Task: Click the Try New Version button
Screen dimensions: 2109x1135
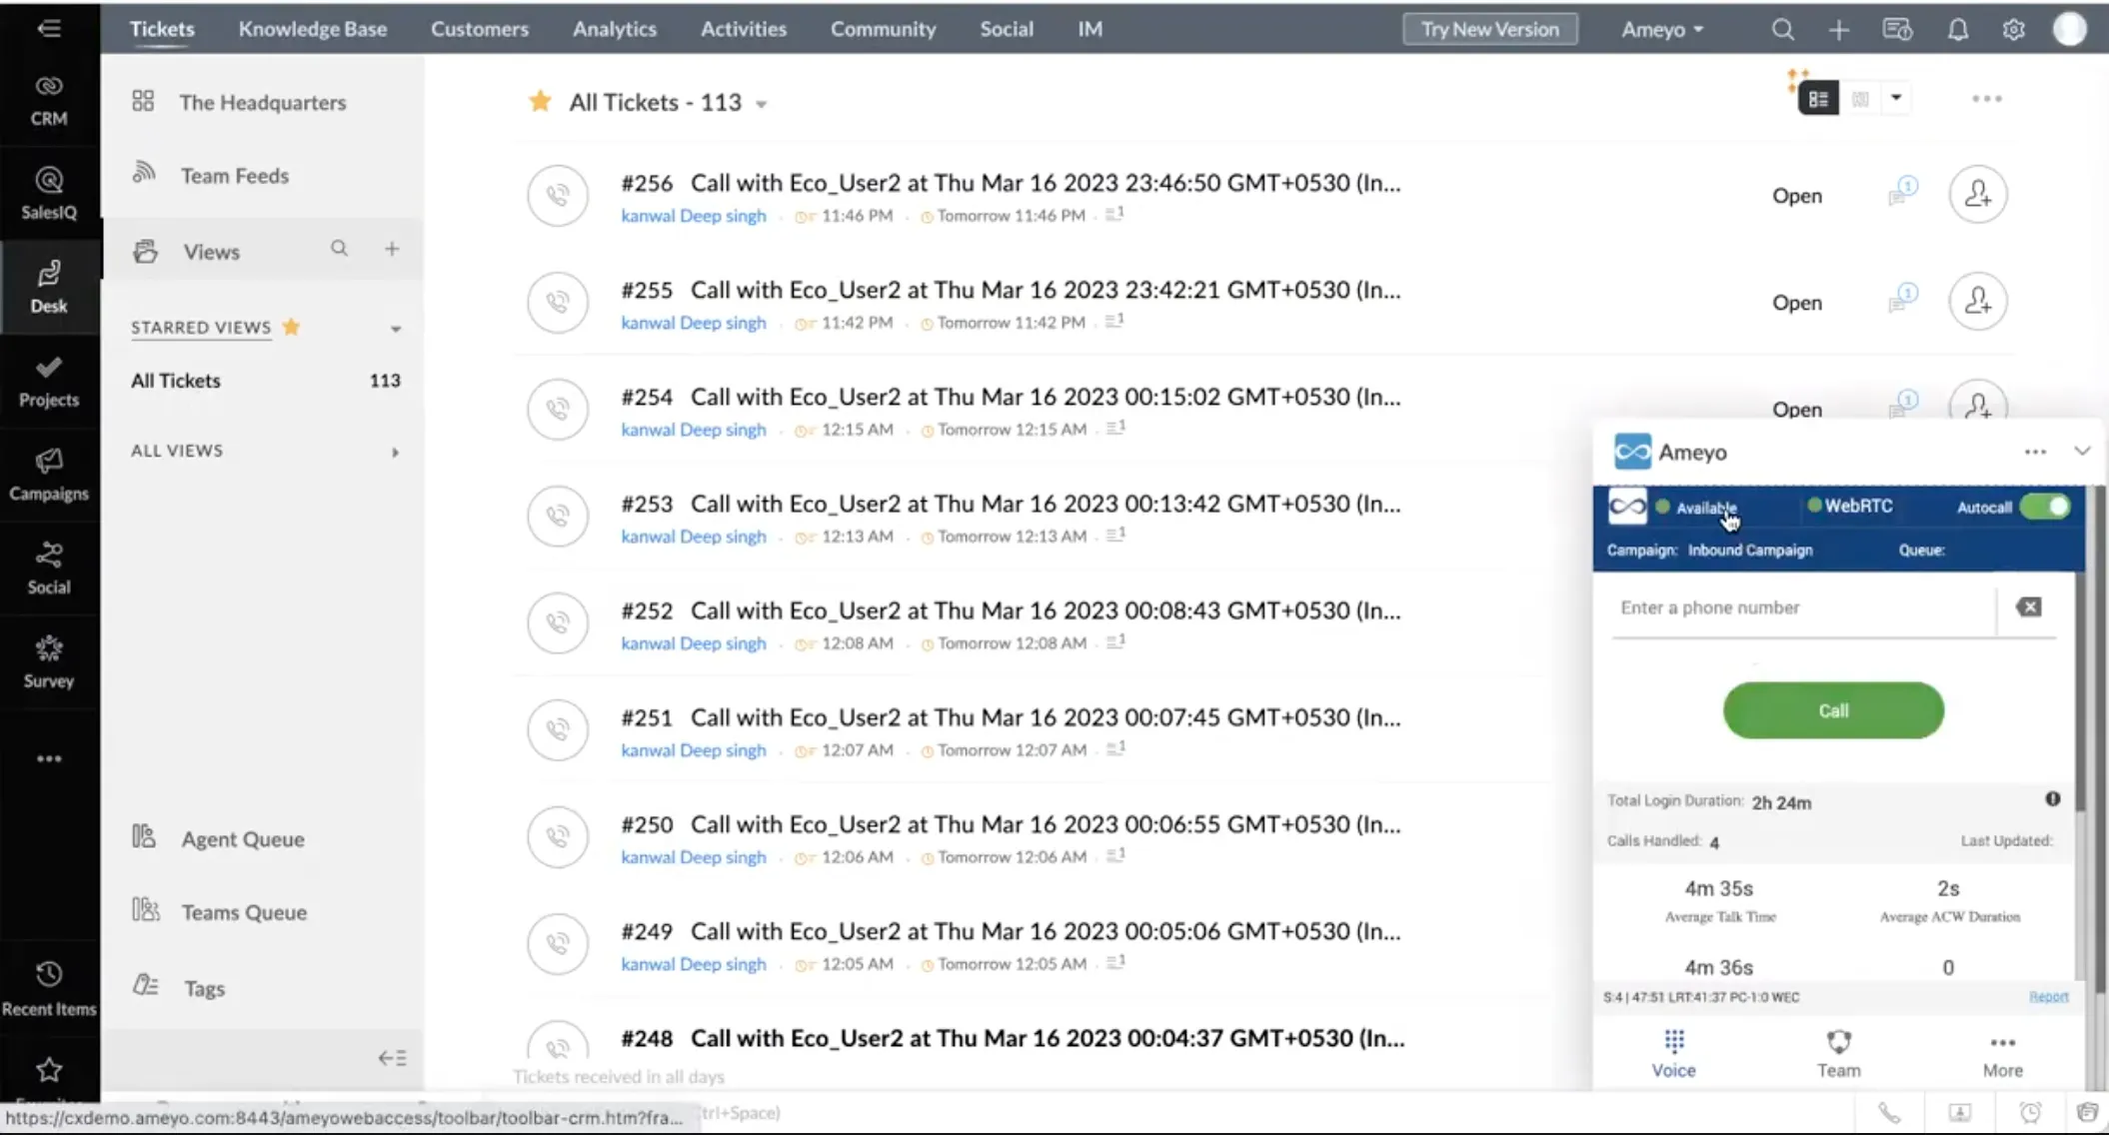Action: tap(1490, 29)
